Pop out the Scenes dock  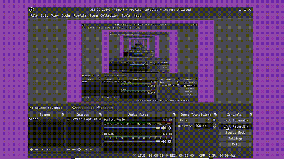pyautogui.click(x=63, y=115)
